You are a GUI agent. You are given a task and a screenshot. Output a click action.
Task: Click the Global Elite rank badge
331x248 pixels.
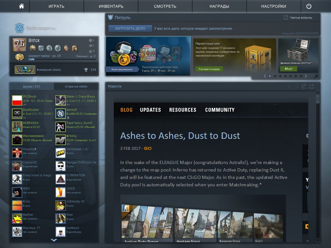pos(25,70)
